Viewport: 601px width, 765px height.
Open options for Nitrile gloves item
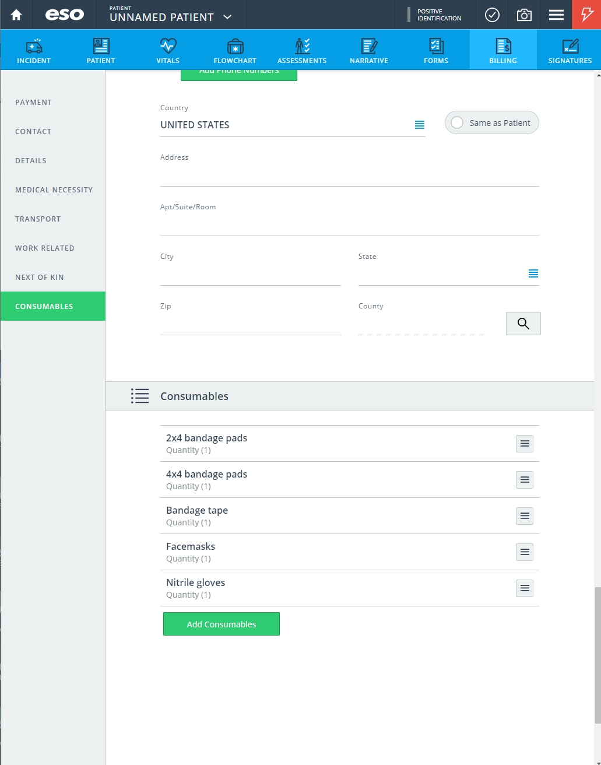coord(525,588)
